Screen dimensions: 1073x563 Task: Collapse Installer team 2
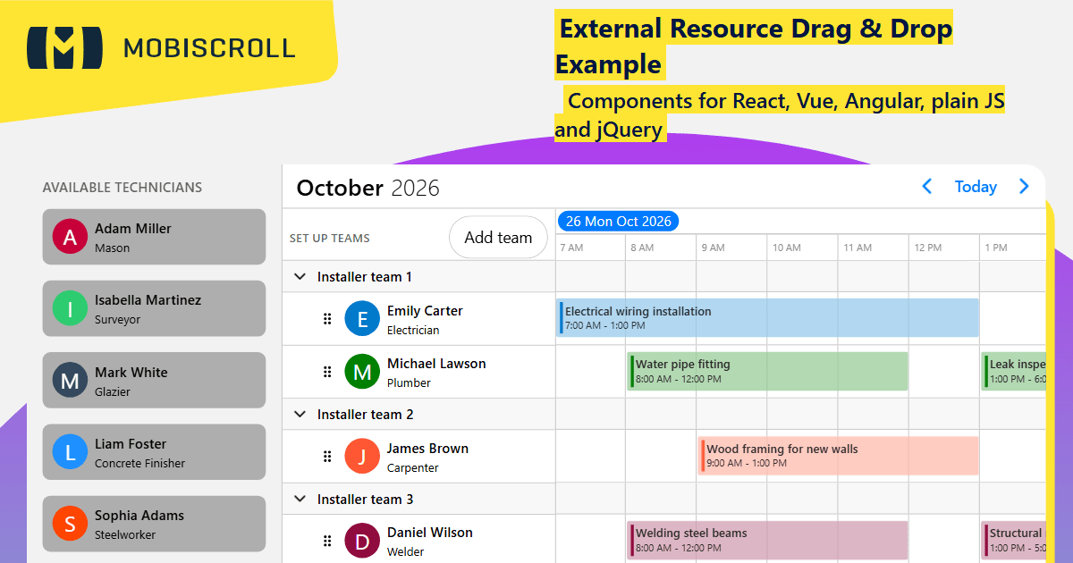point(300,415)
